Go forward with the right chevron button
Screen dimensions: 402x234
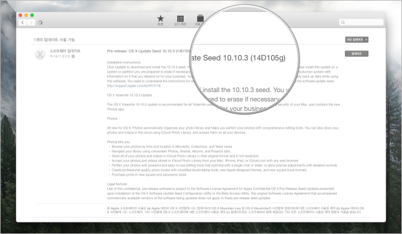click(31, 22)
